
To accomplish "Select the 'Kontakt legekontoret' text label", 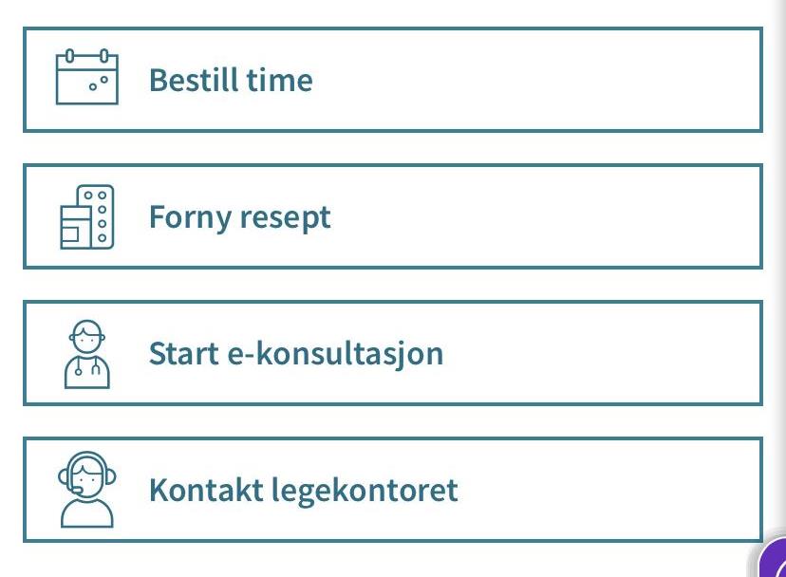I will 303,491.
